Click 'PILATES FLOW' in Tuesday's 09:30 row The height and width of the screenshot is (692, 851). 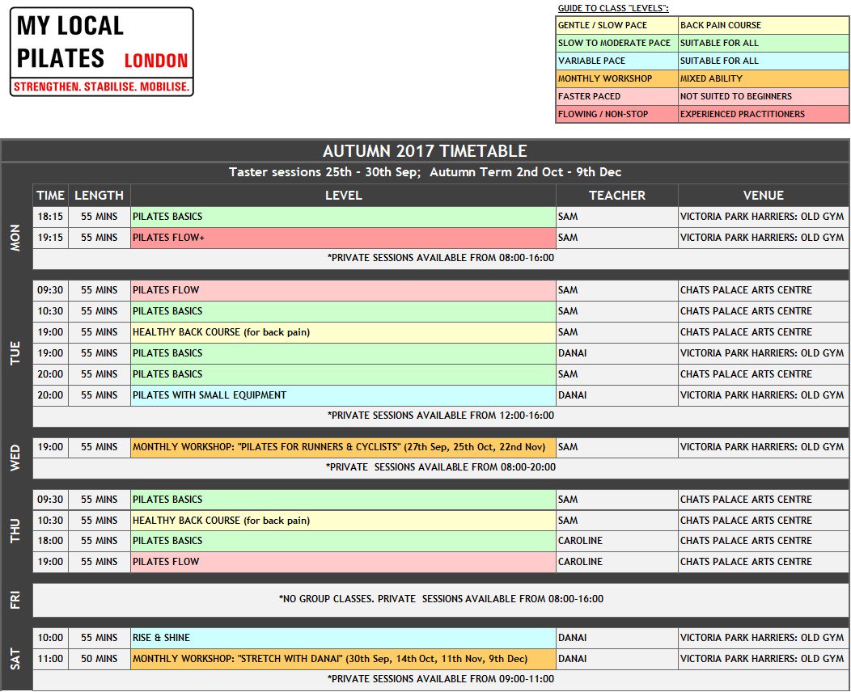pos(344,291)
